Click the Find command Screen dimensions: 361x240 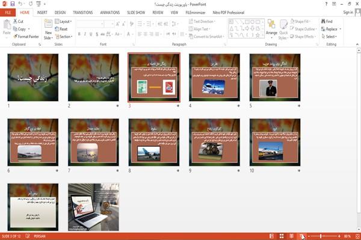click(327, 22)
